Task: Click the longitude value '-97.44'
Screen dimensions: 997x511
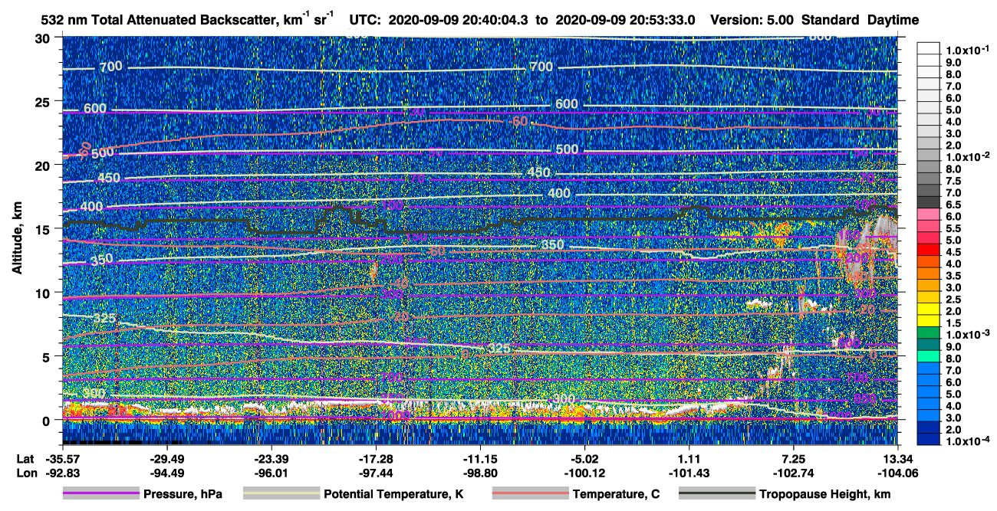Action: pos(375,473)
